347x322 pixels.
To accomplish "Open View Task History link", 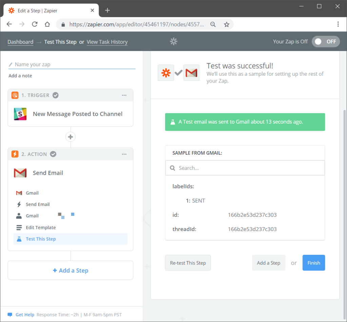I will 107,42.
